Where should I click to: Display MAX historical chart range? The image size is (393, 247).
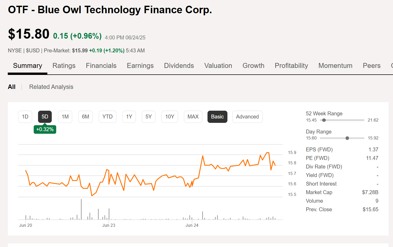(193, 117)
